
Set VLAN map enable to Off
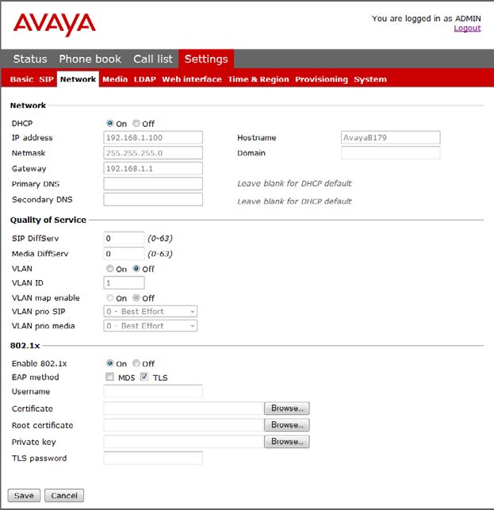click(136, 298)
